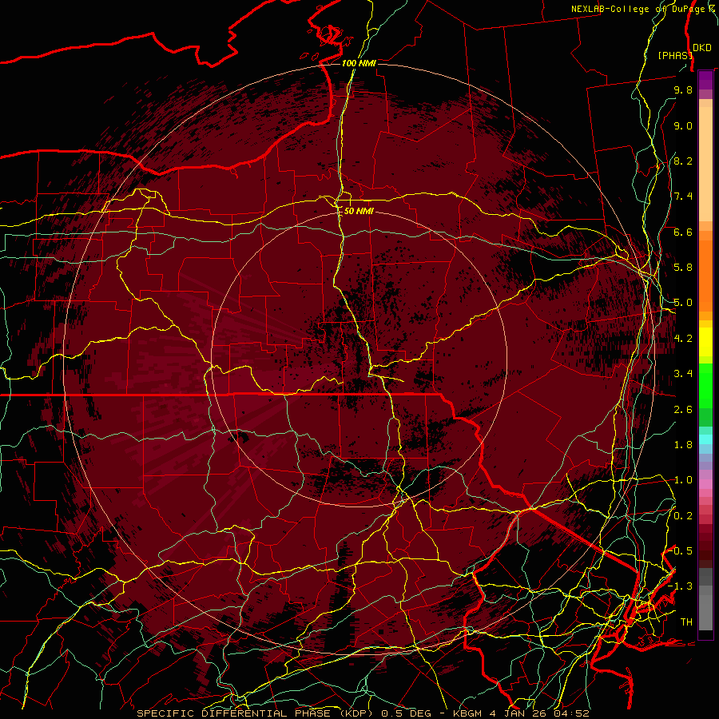719x719 pixels.
Task: Click the 5.0 scale value
Action: 683,303
